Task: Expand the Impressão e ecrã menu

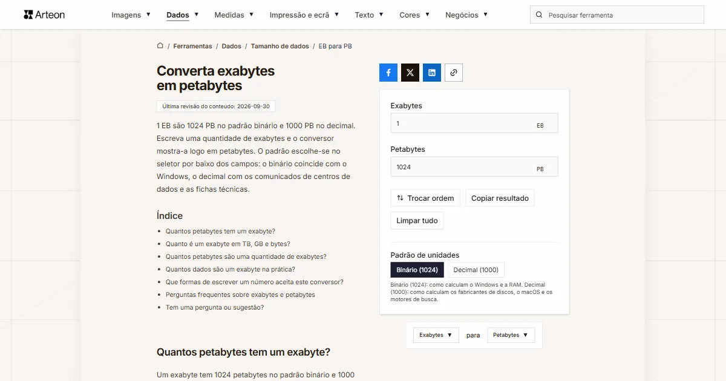Action: pyautogui.click(x=304, y=15)
